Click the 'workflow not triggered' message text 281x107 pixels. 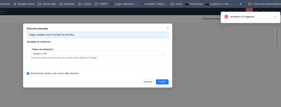coord(242,17)
